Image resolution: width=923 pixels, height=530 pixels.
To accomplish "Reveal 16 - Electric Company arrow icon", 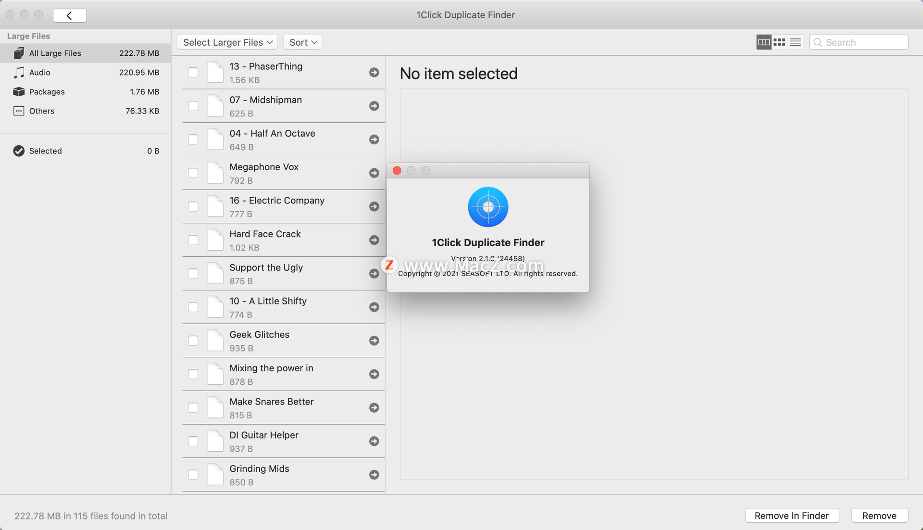I will [x=374, y=206].
